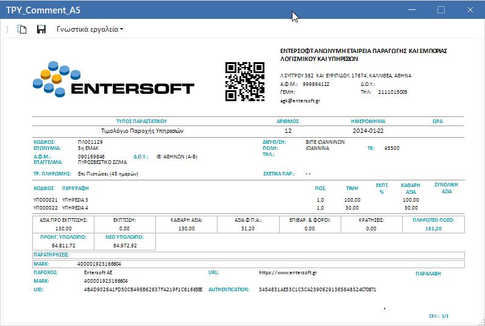The image size is (485, 326).
Task: Click the provider name Entersoft AE
Action: 98,272
